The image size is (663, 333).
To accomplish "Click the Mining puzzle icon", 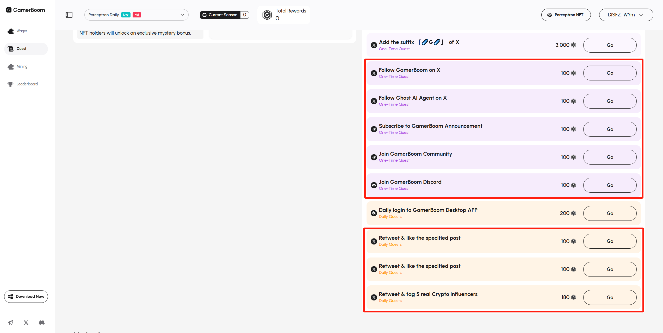I will [11, 67].
